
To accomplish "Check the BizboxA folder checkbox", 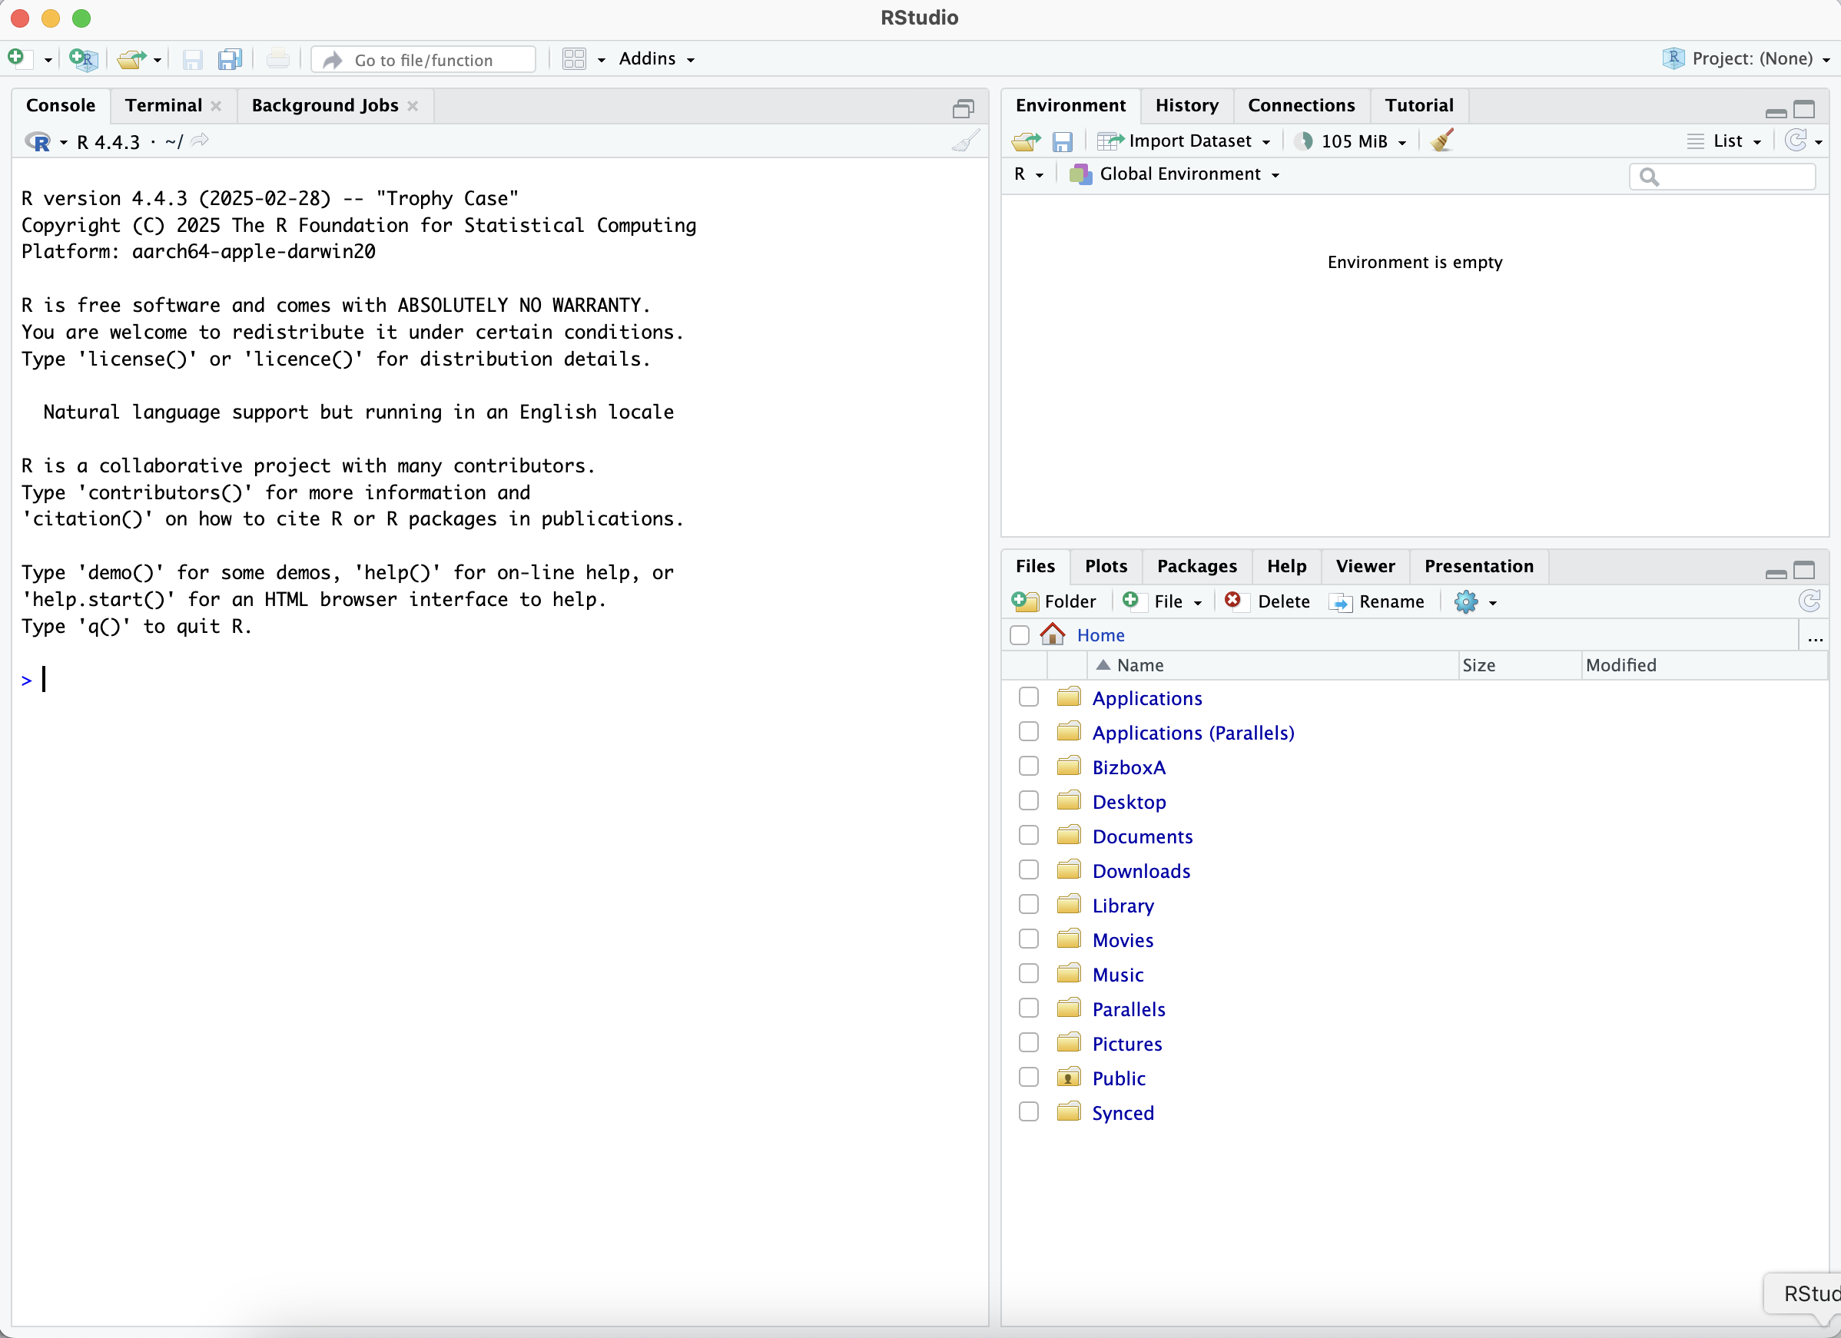I will [x=1029, y=766].
